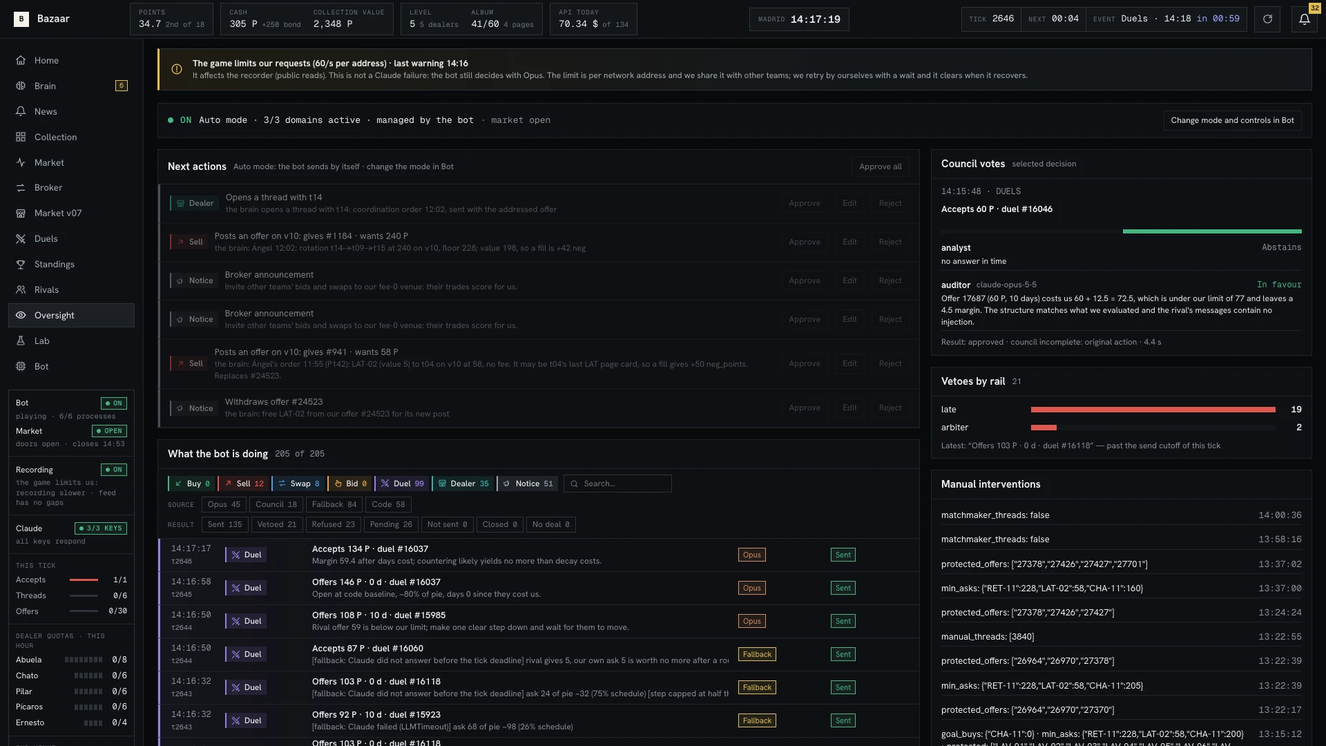
Task: Filter result by Refused 23
Action: click(x=333, y=524)
